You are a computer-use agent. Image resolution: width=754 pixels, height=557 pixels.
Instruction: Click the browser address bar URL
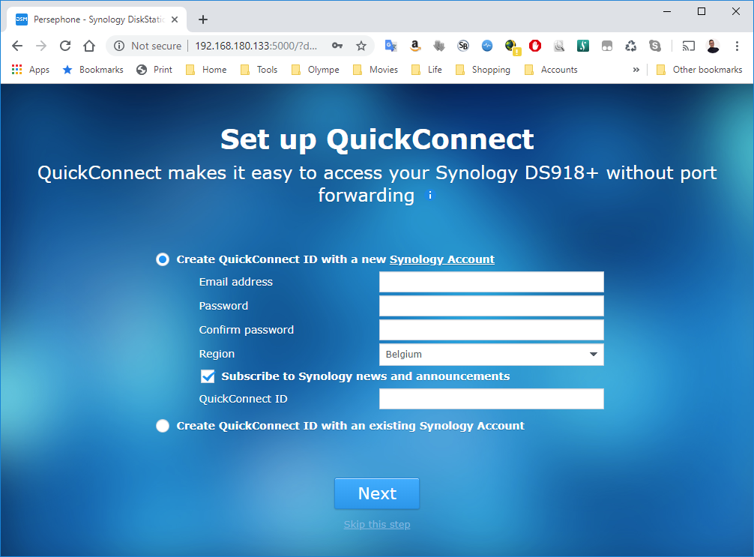point(256,46)
